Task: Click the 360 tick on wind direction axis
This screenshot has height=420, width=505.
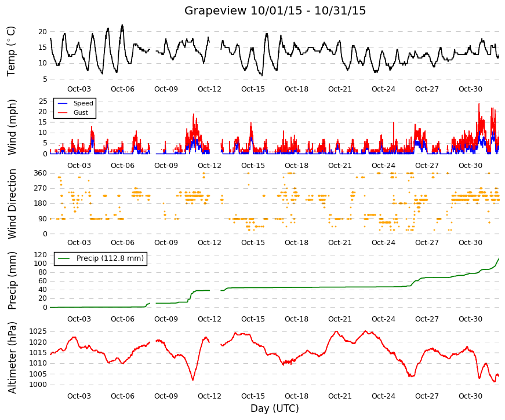Action: [40, 173]
